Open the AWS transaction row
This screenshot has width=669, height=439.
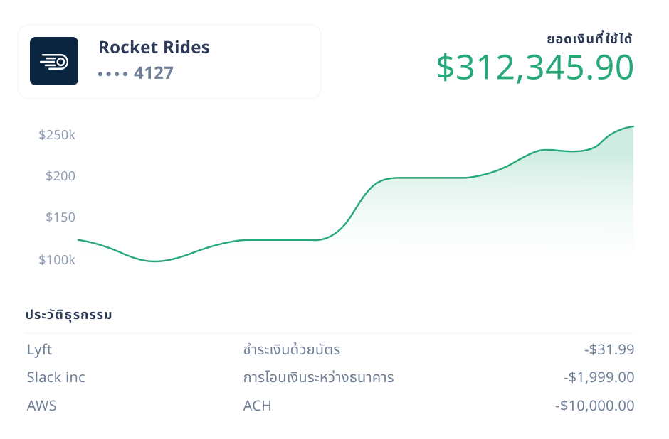330,406
